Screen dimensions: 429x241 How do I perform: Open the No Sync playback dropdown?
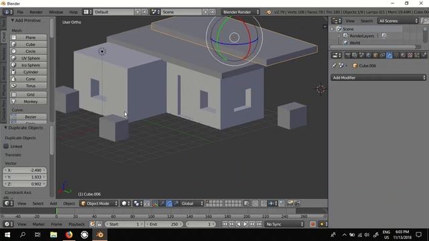(284, 224)
